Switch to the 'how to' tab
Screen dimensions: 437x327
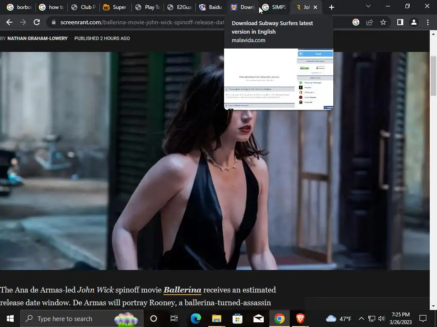pos(52,7)
